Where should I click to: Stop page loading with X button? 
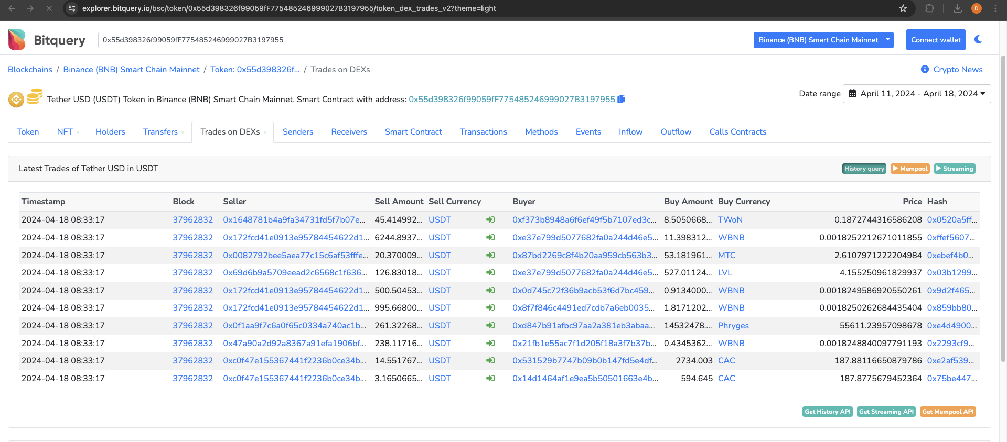click(x=49, y=8)
